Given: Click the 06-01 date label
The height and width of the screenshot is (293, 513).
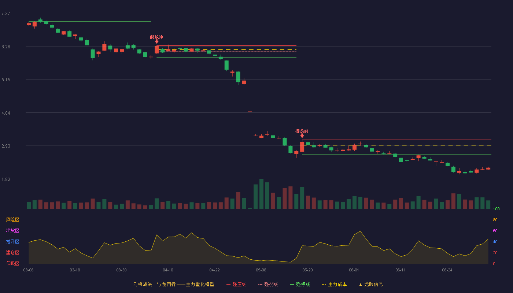Looking at the screenshot, I should coord(354,270).
